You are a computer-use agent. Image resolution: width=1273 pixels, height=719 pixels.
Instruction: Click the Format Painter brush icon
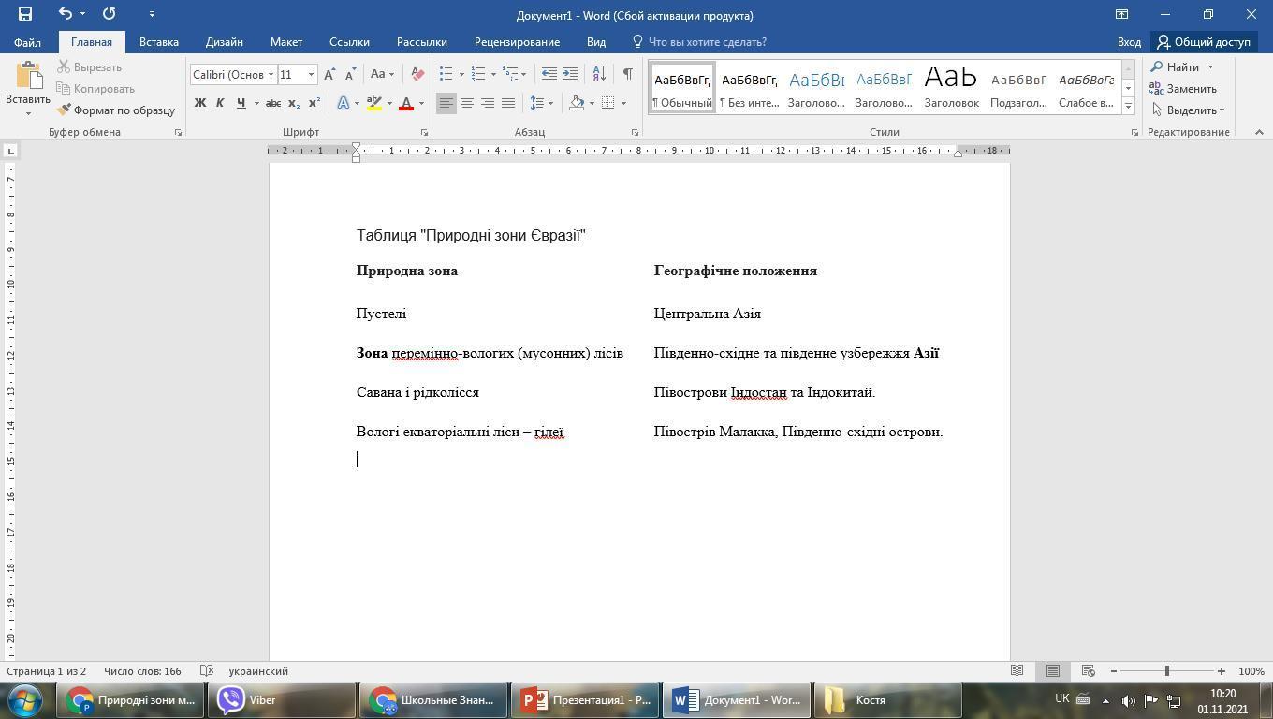coord(64,110)
